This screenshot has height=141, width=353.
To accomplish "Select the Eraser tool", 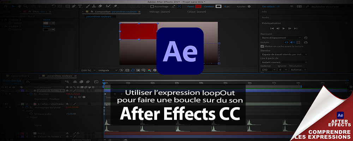I will (100, 6).
